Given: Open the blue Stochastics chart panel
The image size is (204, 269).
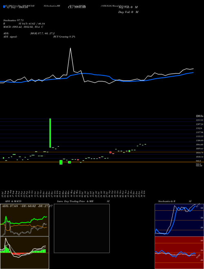Looking at the screenshot, I should 179,220.
